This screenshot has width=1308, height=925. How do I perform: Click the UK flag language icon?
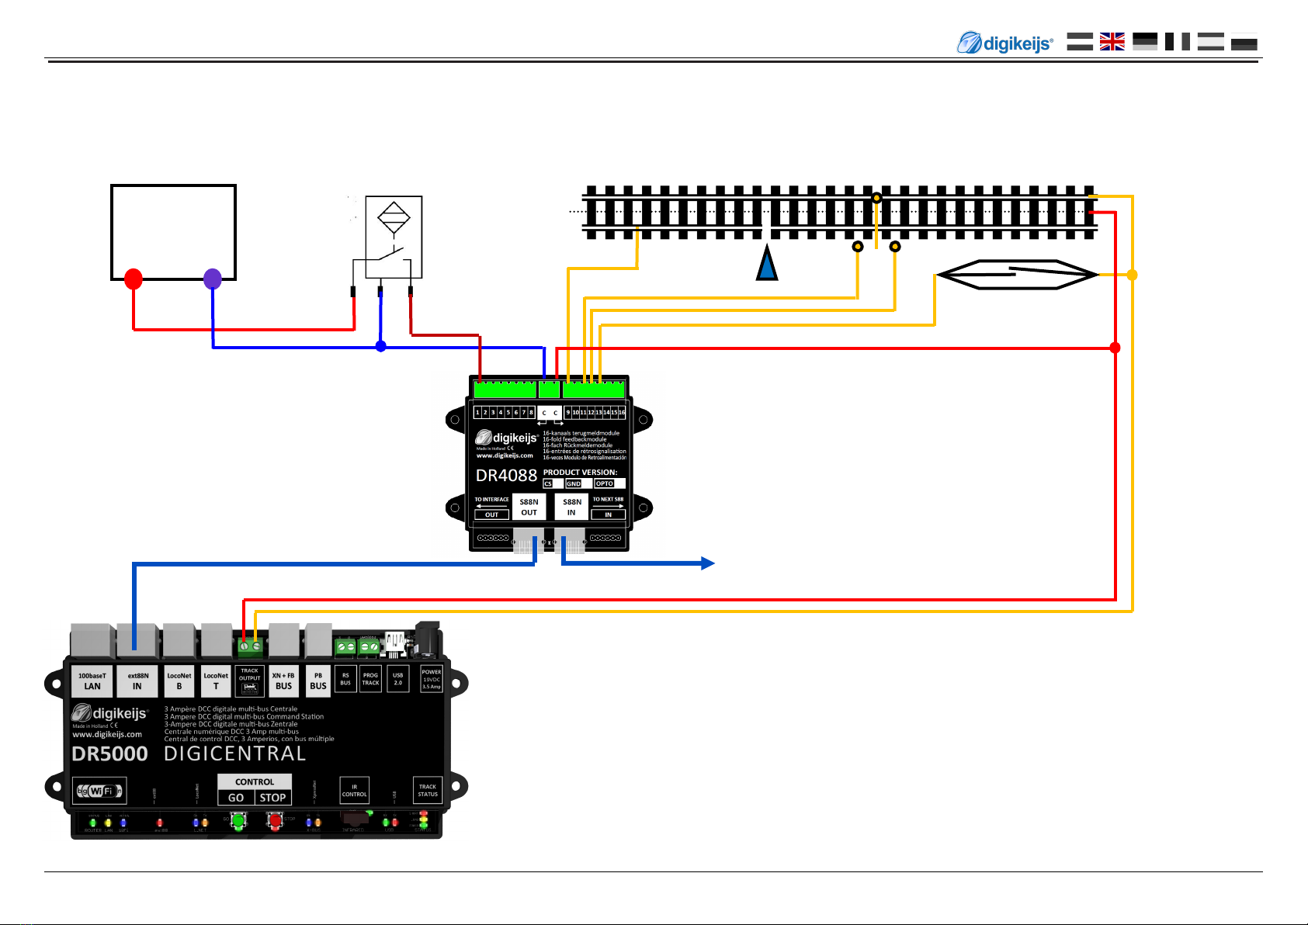click(x=1112, y=42)
